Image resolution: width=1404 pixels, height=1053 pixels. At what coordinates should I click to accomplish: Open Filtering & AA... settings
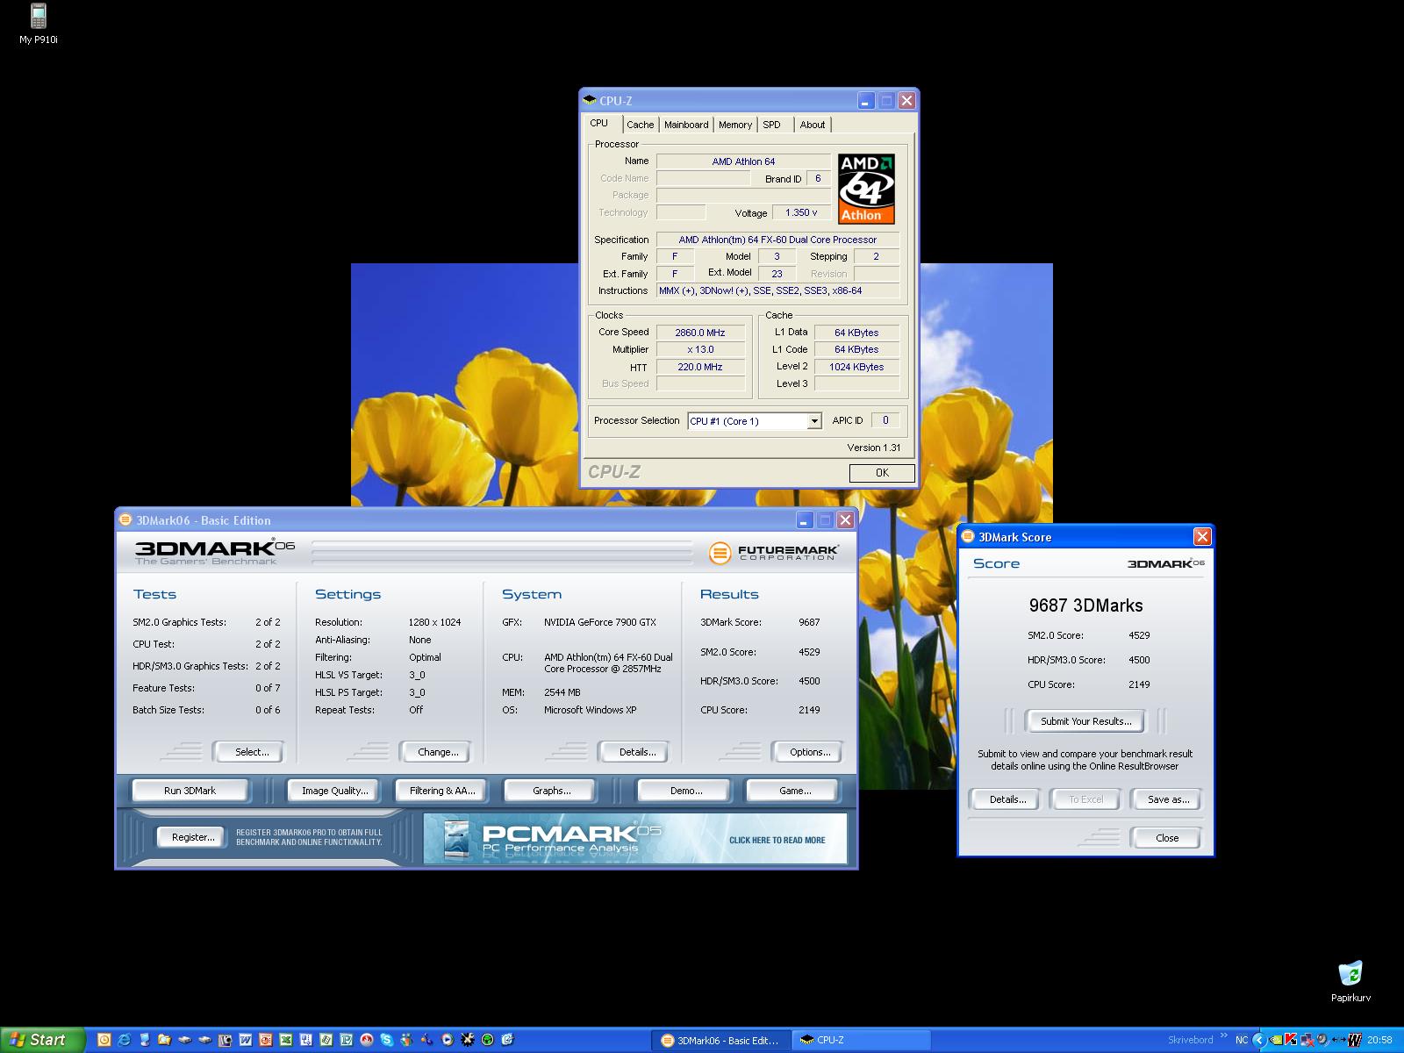442,791
